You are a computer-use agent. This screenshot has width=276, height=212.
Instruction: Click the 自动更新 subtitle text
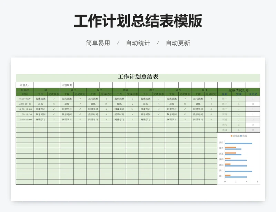[178, 43]
